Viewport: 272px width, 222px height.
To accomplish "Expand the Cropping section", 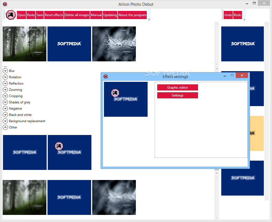I will point(5,96).
